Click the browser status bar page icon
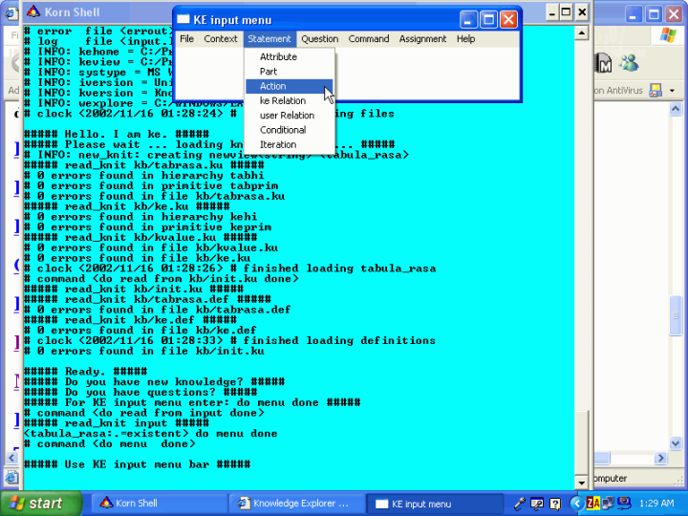The image size is (688, 516). (x=11, y=478)
